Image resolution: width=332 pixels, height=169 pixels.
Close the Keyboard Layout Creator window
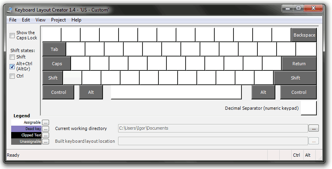click(313, 8)
